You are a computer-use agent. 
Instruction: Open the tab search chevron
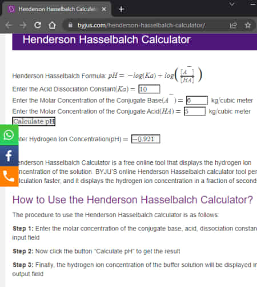pos(232,4)
